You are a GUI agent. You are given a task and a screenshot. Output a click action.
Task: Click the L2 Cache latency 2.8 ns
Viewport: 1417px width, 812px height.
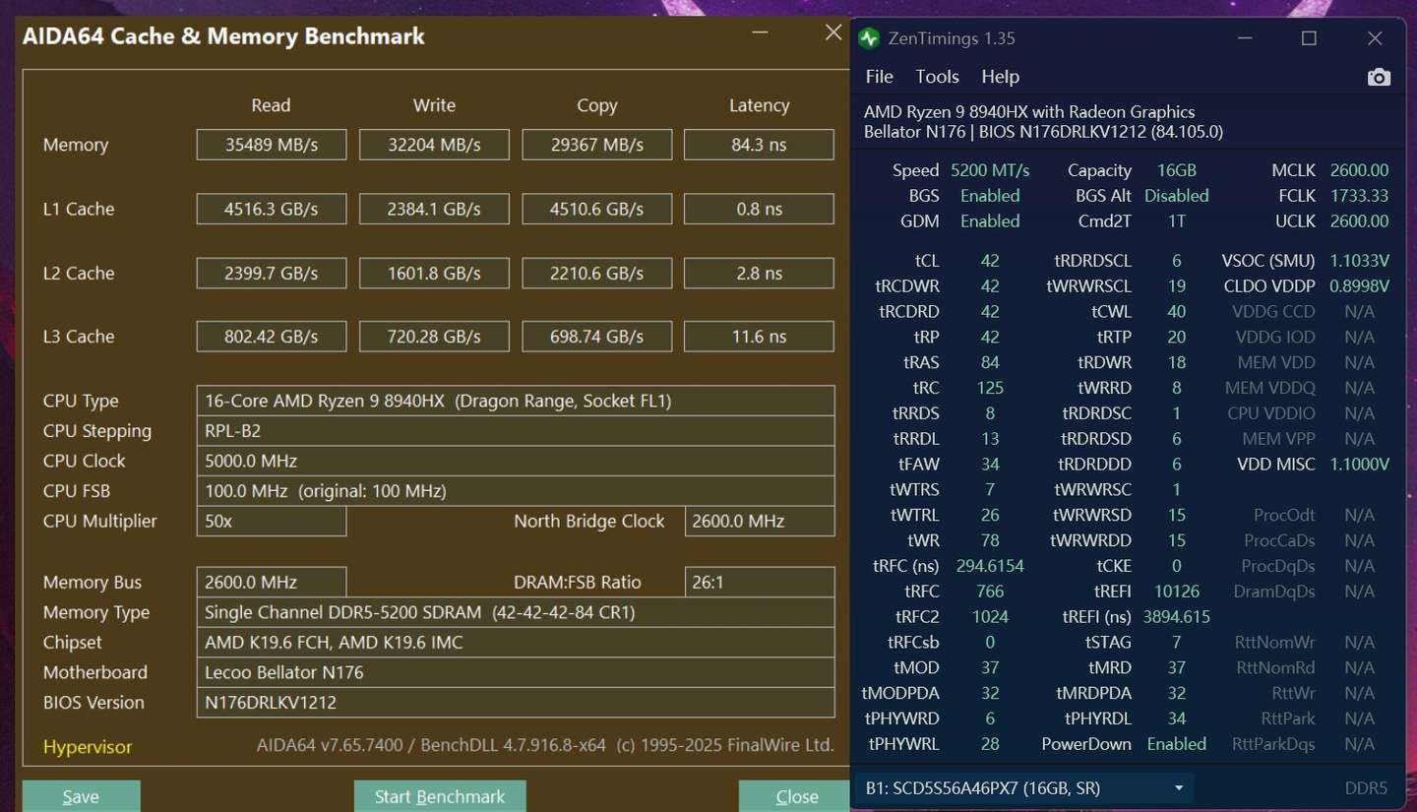[759, 273]
